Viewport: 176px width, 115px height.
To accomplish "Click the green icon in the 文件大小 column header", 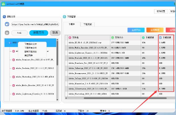I will coord(113,38).
